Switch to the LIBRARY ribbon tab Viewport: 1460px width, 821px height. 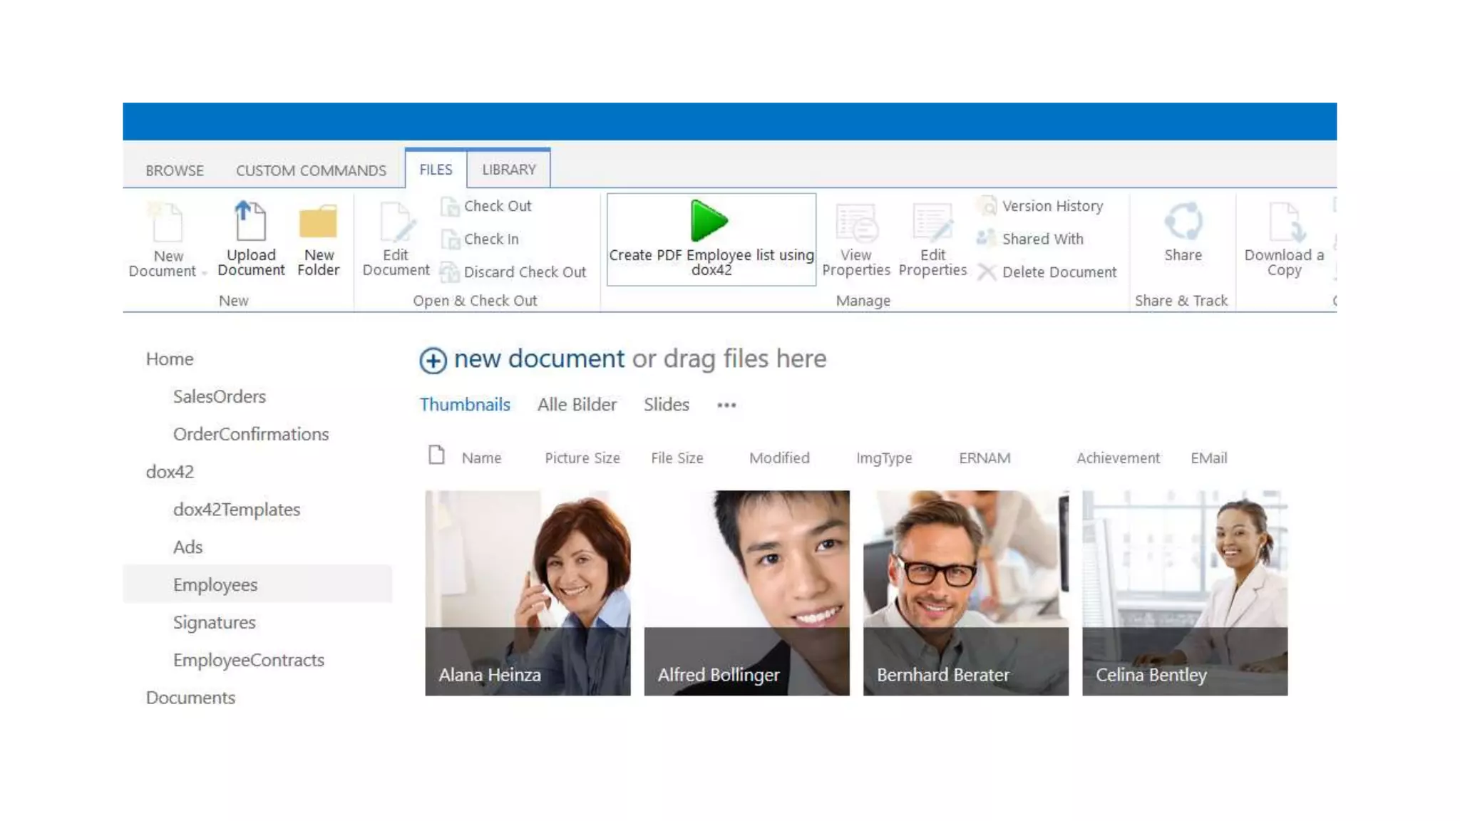pos(508,170)
